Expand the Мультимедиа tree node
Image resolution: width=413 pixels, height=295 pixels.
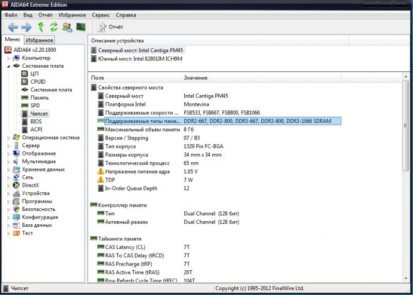8,162
